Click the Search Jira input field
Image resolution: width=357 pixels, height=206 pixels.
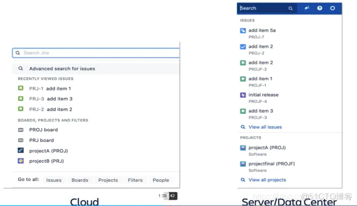pos(96,53)
